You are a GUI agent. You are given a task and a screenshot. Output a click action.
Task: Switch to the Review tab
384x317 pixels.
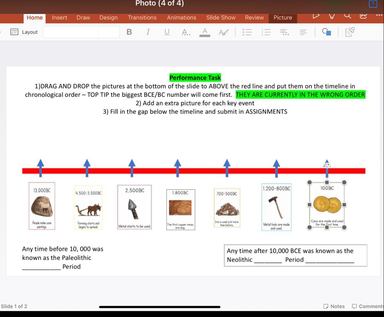click(255, 18)
